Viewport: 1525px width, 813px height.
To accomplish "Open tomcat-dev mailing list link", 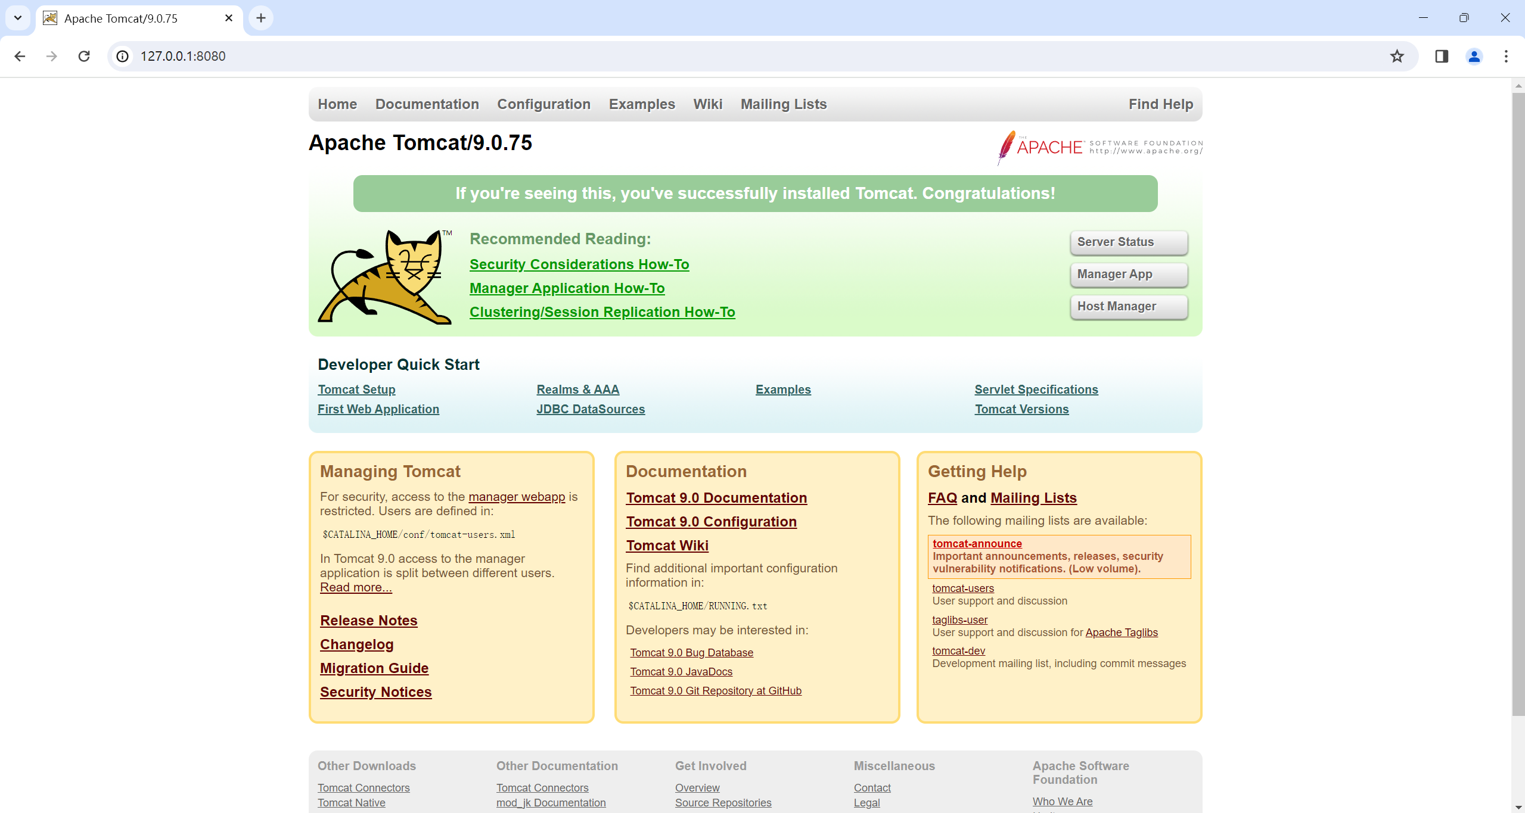I will tap(958, 651).
